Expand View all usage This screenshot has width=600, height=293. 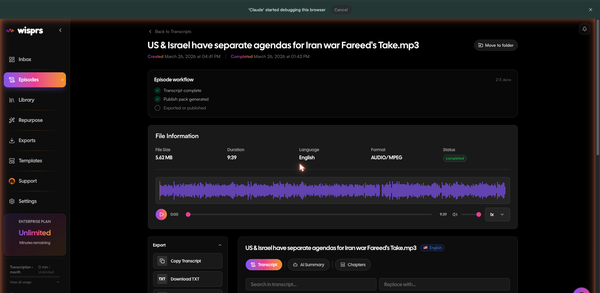pos(34,282)
